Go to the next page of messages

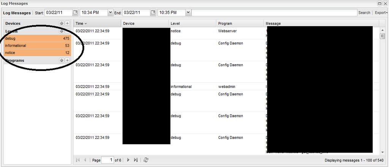[x=128, y=160]
